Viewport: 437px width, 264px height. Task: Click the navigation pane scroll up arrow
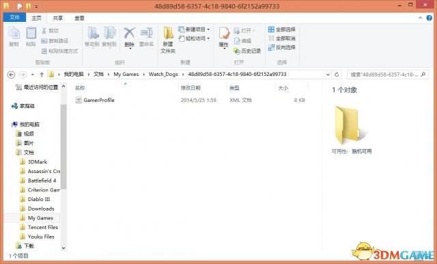pyautogui.click(x=64, y=86)
